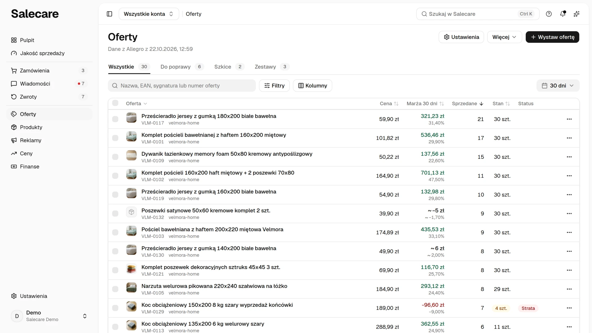Focus the Szukaj w Salecare search box
The width and height of the screenshot is (592, 333).
pos(478,14)
